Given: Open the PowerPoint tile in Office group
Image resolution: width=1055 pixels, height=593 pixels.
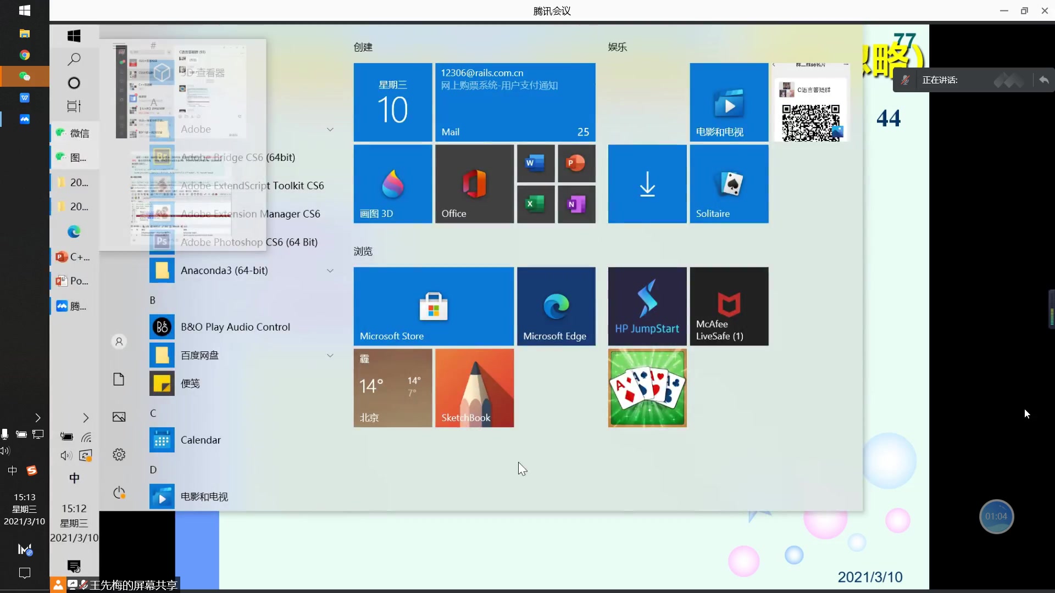Looking at the screenshot, I should (576, 163).
